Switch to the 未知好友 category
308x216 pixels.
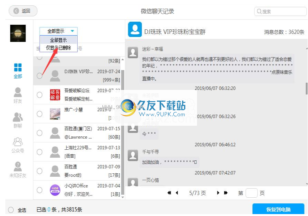point(18,170)
